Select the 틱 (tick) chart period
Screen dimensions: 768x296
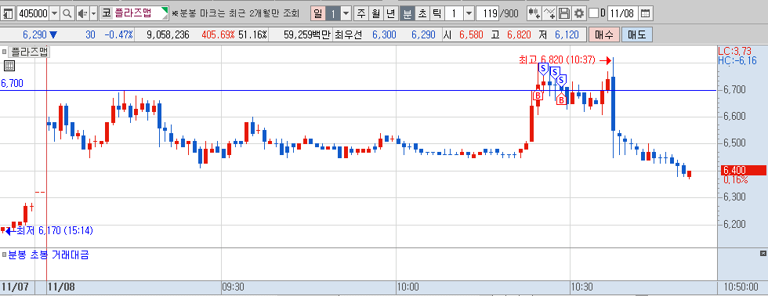(437, 13)
